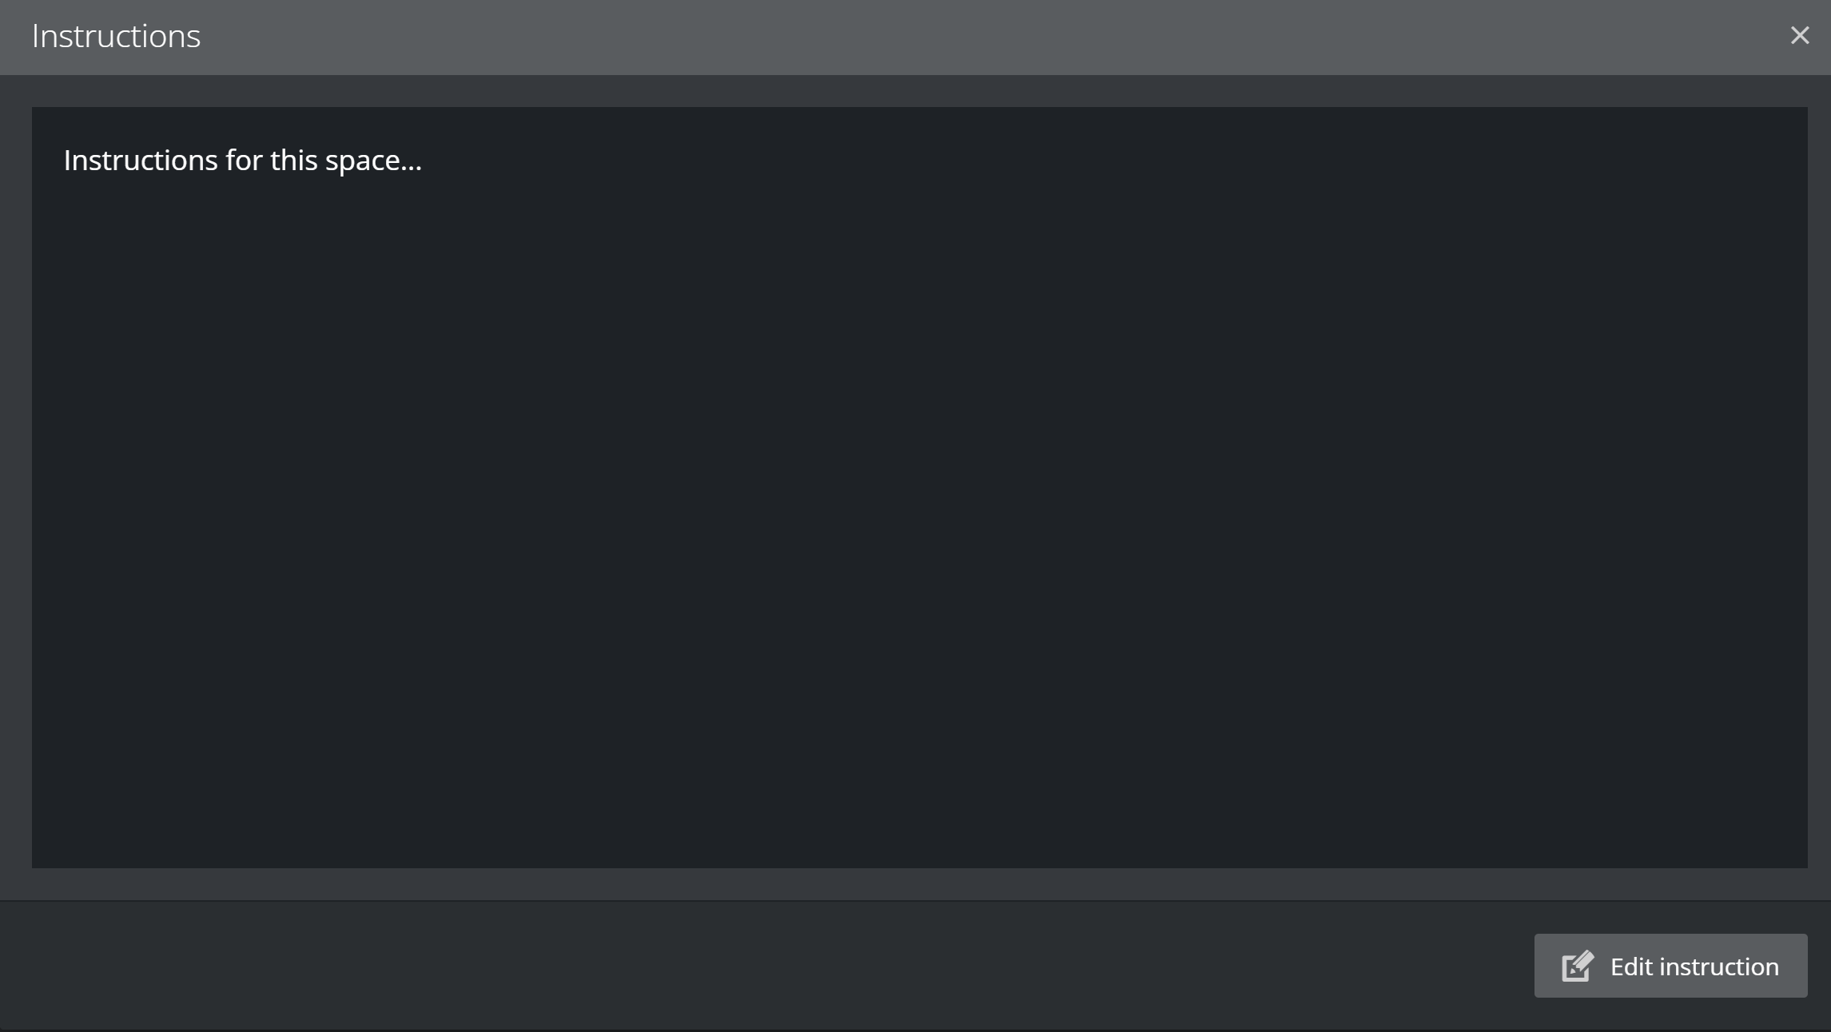Click the word "Instructions" in the title bar
Screen dimensions: 1831x1032
pos(116,36)
